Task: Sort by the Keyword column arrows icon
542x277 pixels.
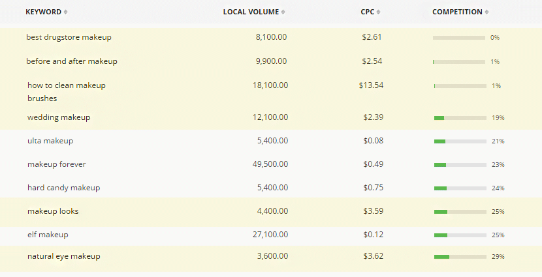Action: (x=66, y=12)
